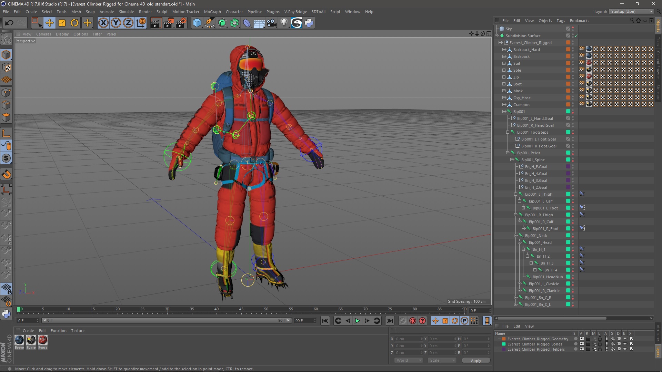Toggle parameter keyframe recording P icon
The width and height of the screenshot is (662, 372).
coord(464,321)
